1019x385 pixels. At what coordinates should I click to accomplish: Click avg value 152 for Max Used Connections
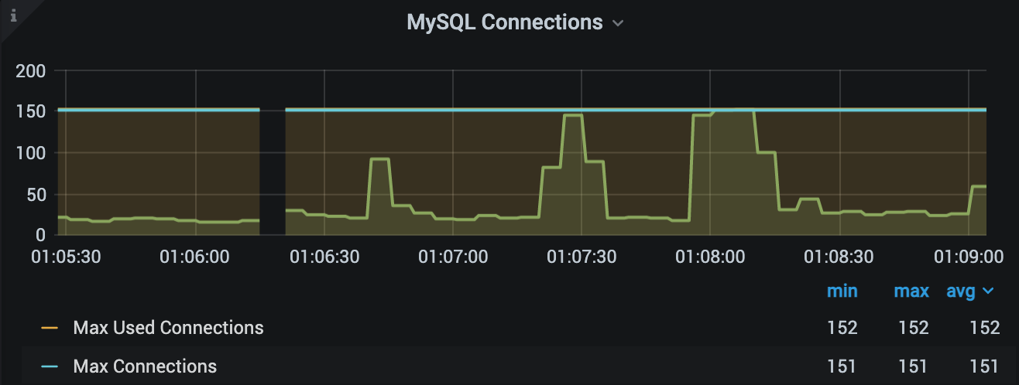pos(985,328)
